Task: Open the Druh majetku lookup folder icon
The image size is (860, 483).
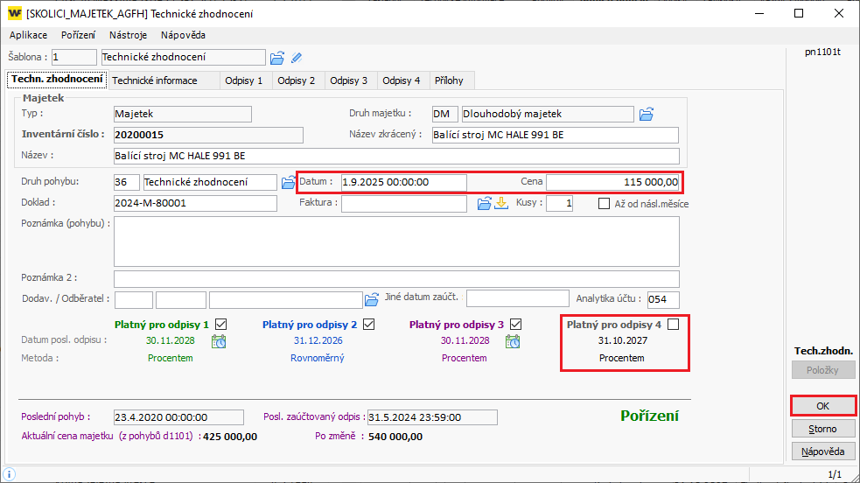Action: (x=647, y=114)
